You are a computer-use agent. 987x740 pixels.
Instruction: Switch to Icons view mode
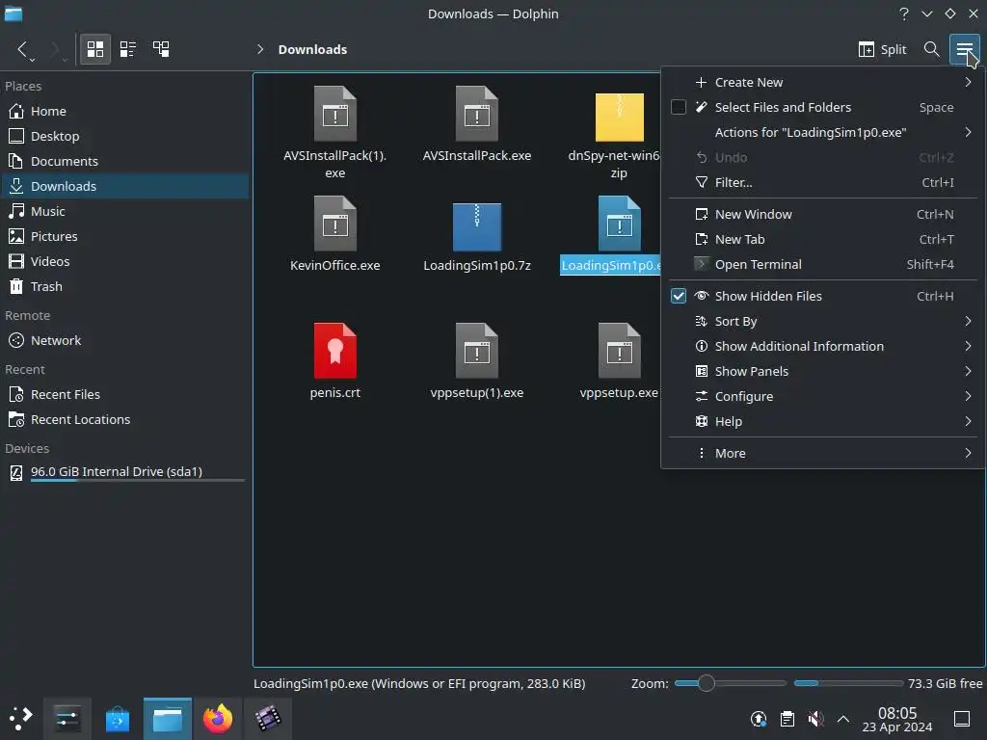95,49
